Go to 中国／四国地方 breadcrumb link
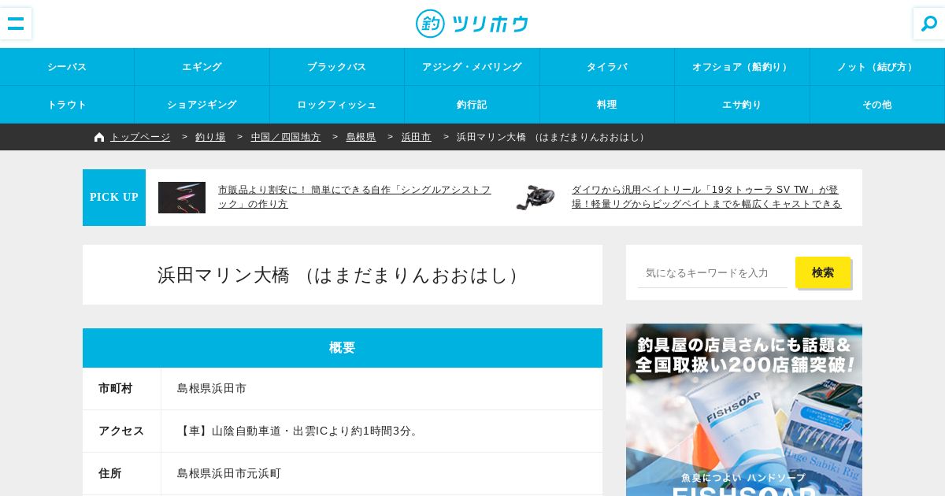Image resolution: width=945 pixels, height=496 pixels. 286,137
